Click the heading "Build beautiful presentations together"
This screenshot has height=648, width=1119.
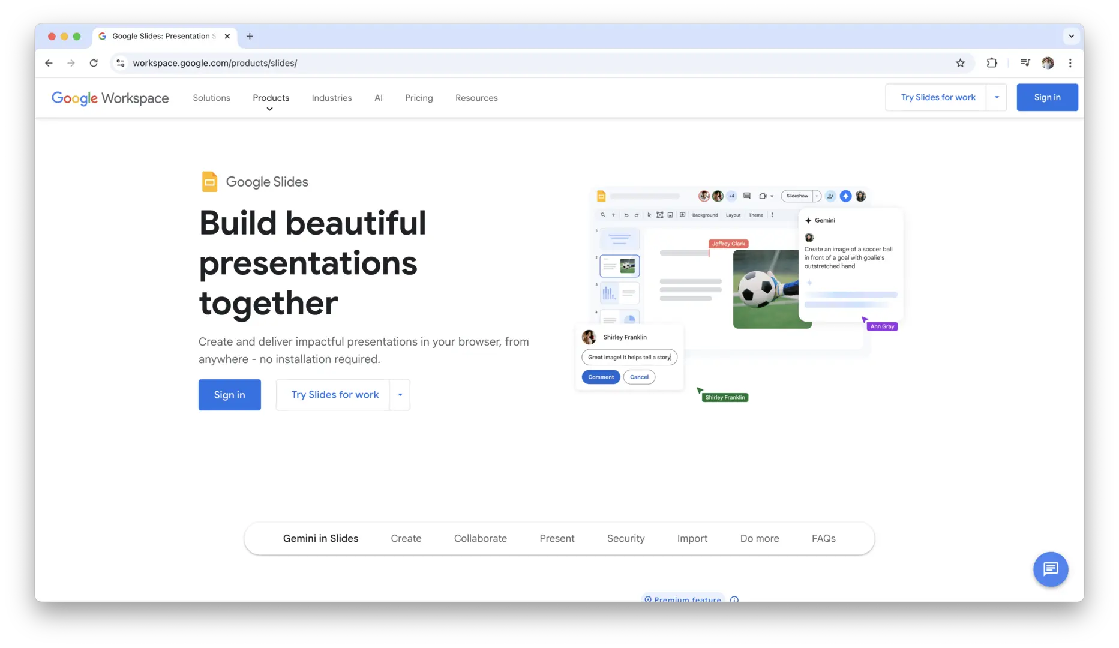pos(313,263)
